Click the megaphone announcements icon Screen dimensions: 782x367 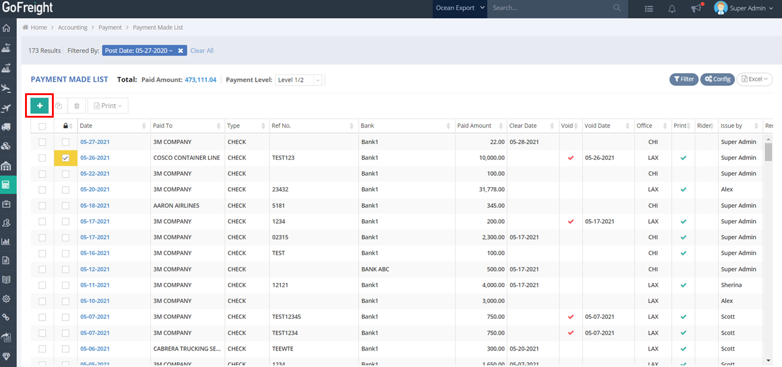695,9
